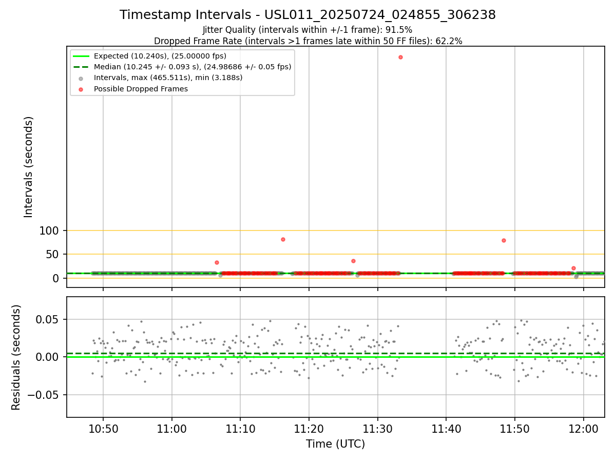Click the '11:30' time tick label

[x=378, y=429]
